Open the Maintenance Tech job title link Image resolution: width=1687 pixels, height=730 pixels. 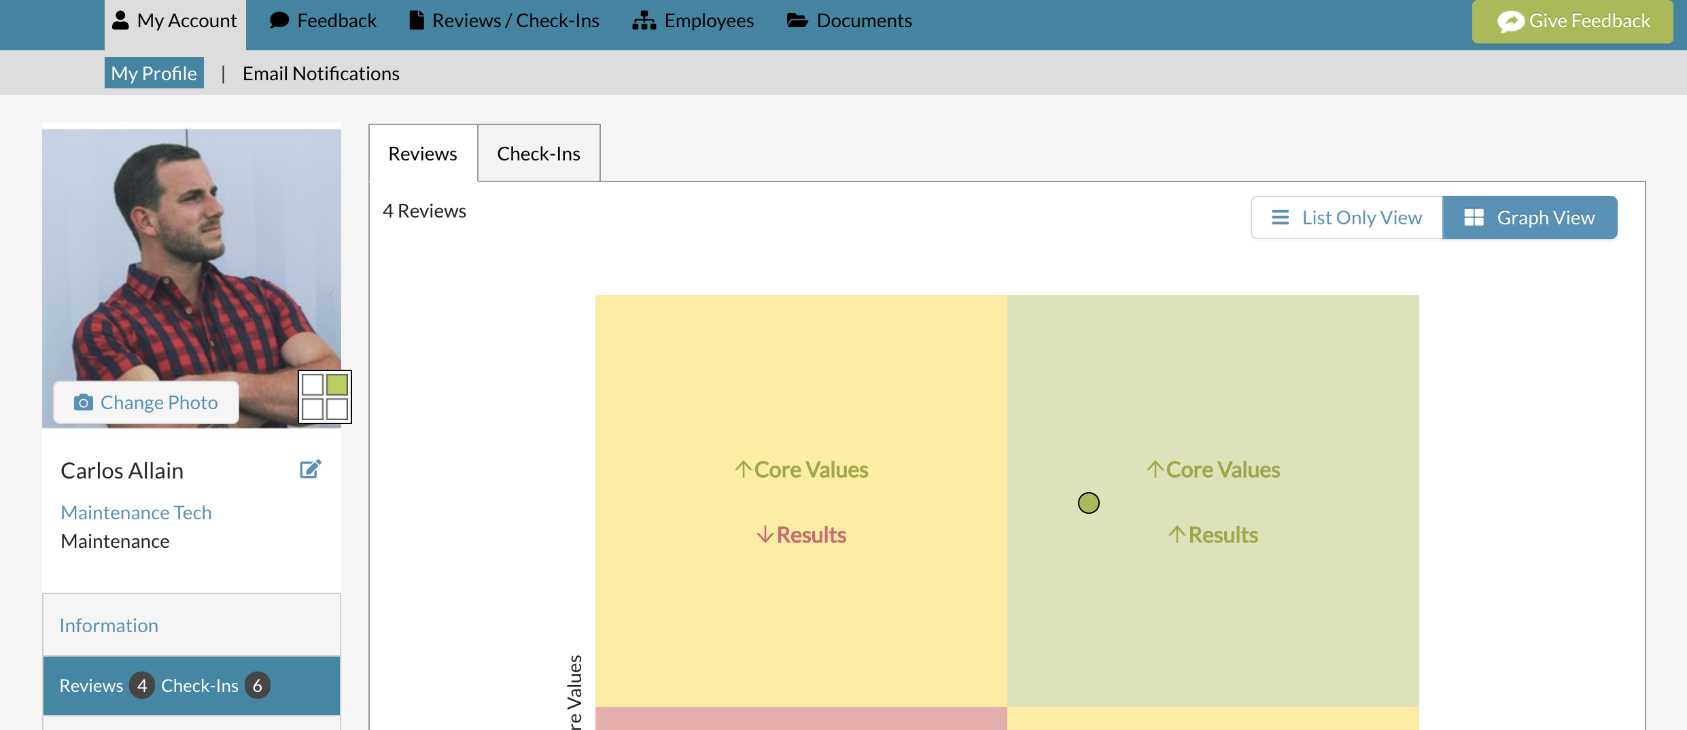pyautogui.click(x=136, y=512)
